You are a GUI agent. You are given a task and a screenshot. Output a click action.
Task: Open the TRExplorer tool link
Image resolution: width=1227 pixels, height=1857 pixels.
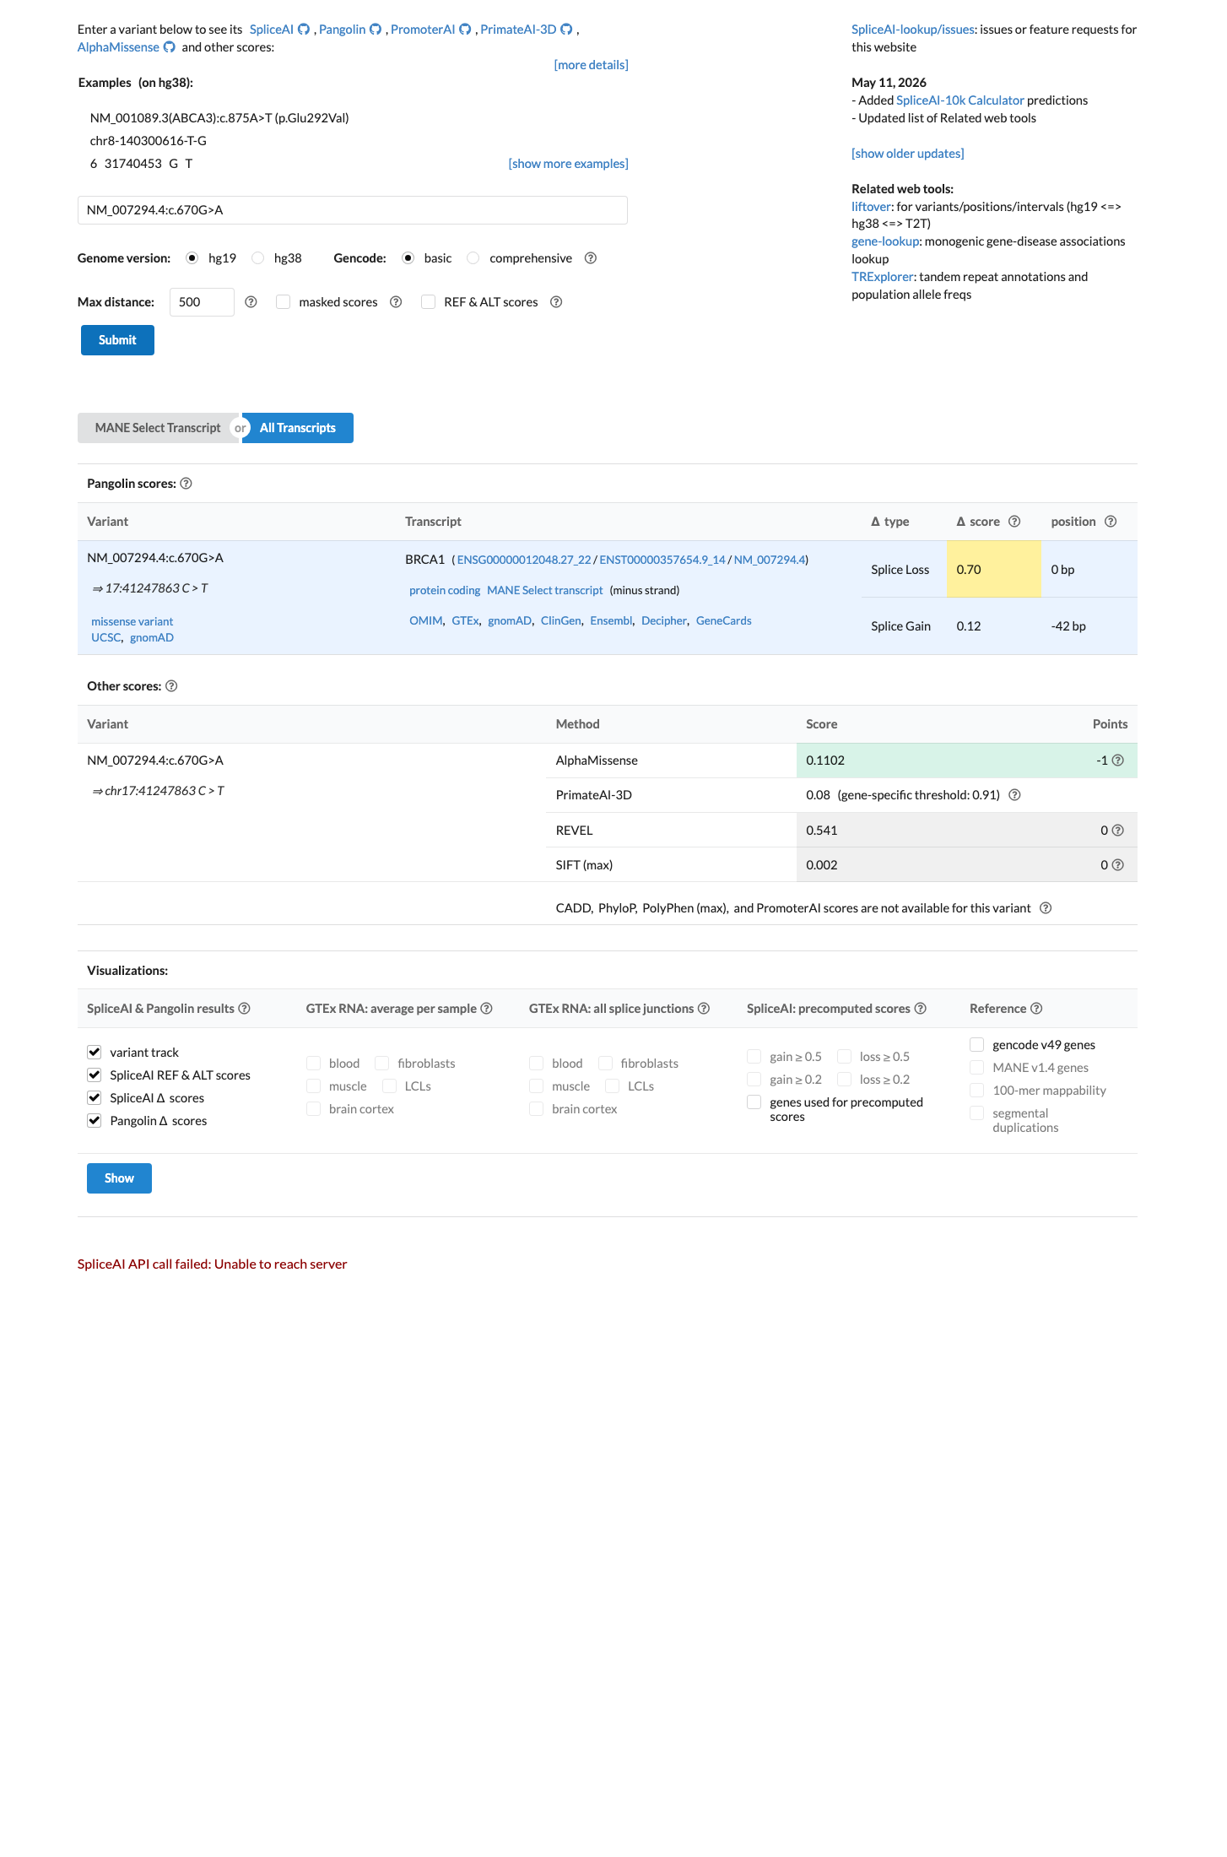882,277
